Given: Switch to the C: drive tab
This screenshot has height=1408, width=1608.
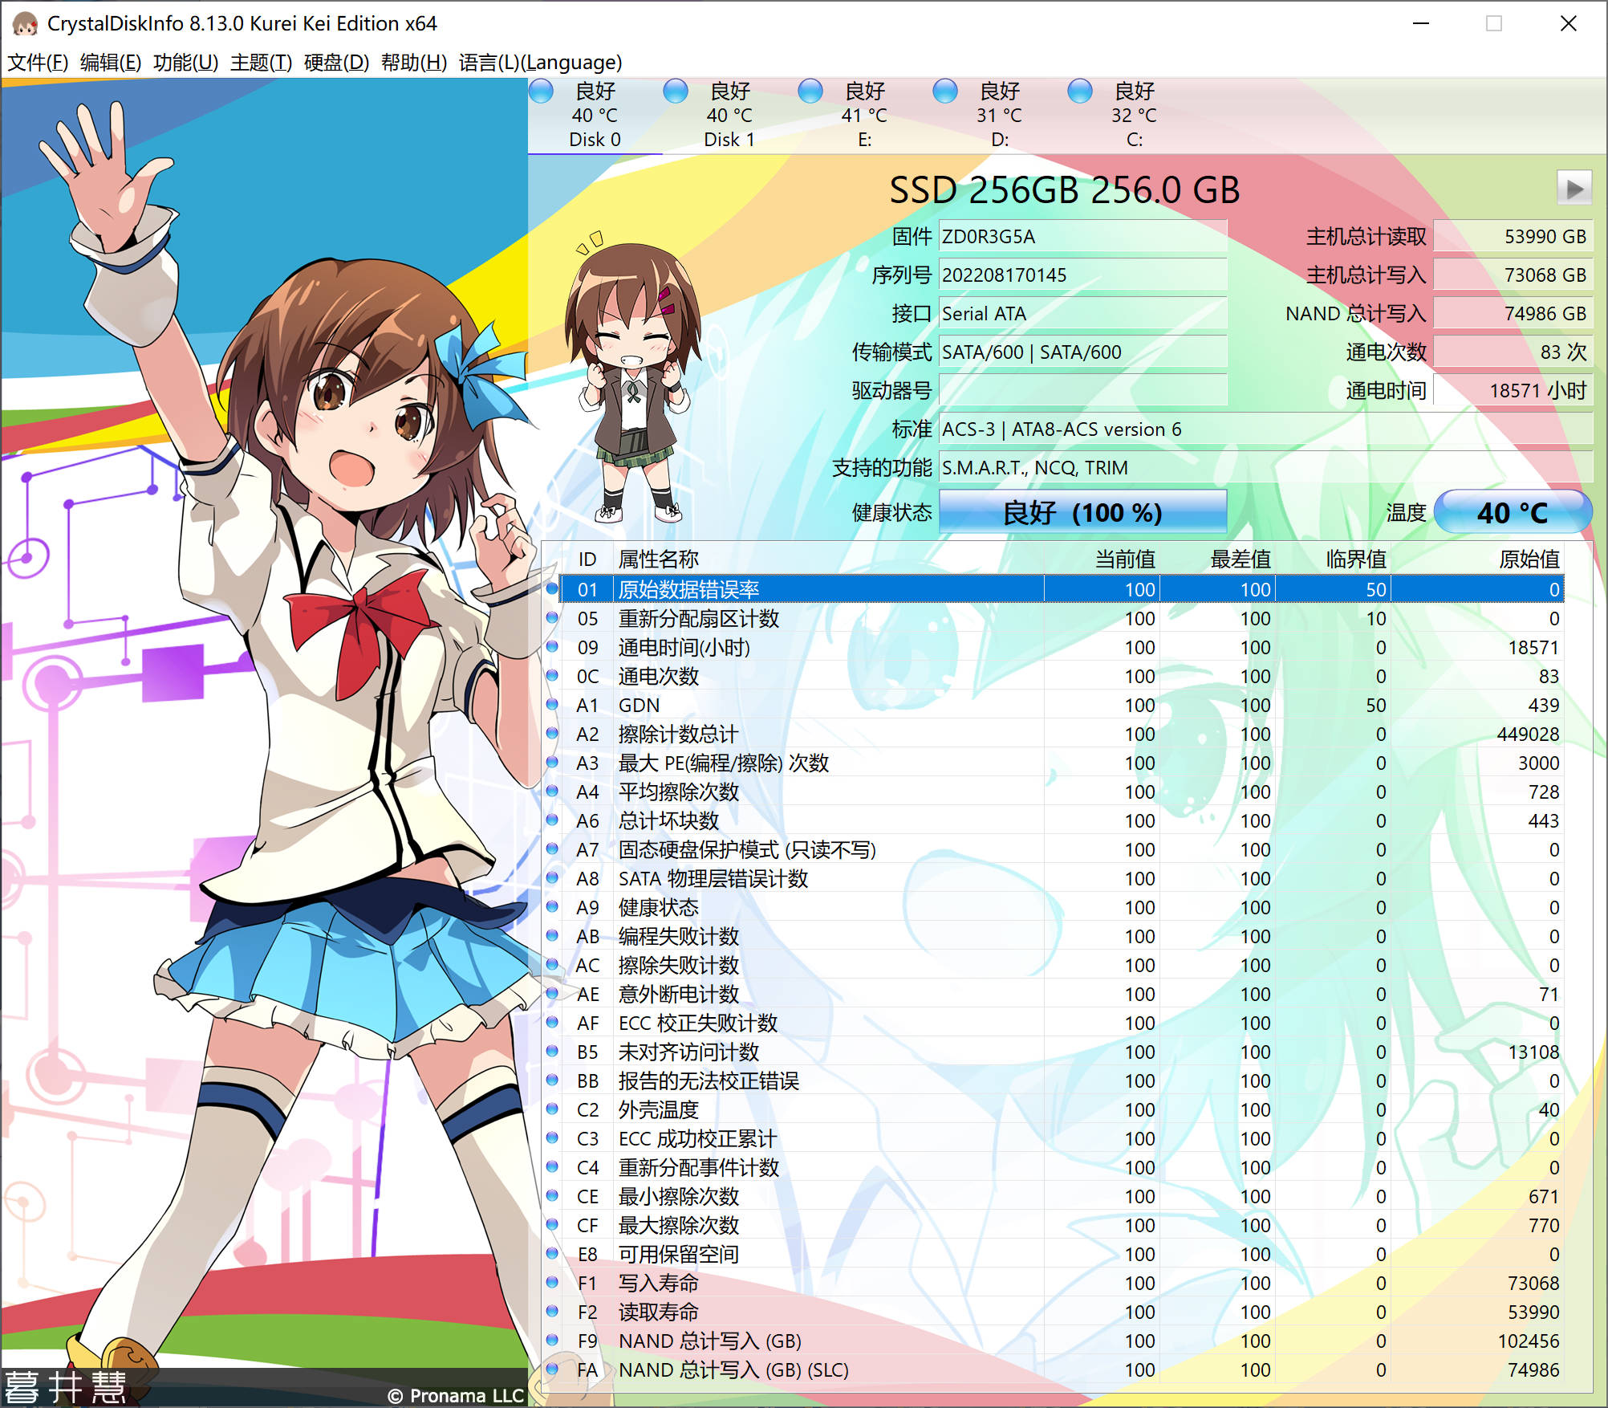Looking at the screenshot, I should 1134,115.
